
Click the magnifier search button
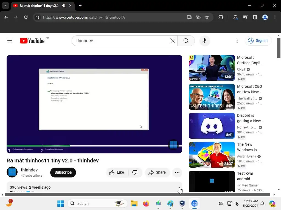[186, 41]
